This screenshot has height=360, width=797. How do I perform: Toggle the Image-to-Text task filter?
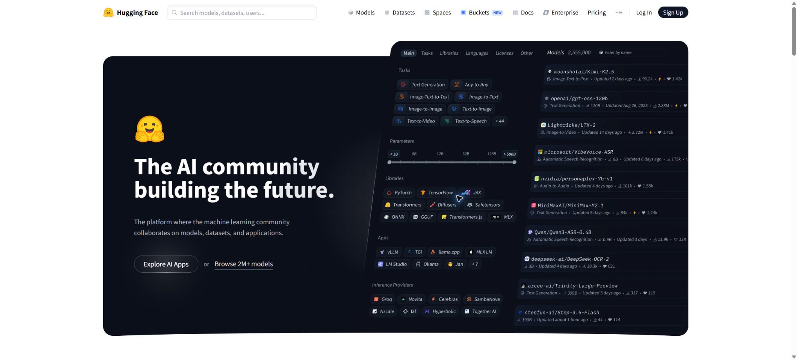(x=478, y=97)
